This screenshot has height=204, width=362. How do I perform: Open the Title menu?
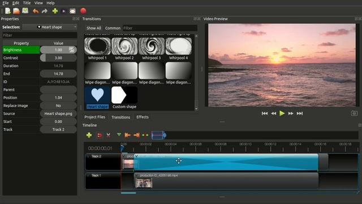tap(27, 3)
